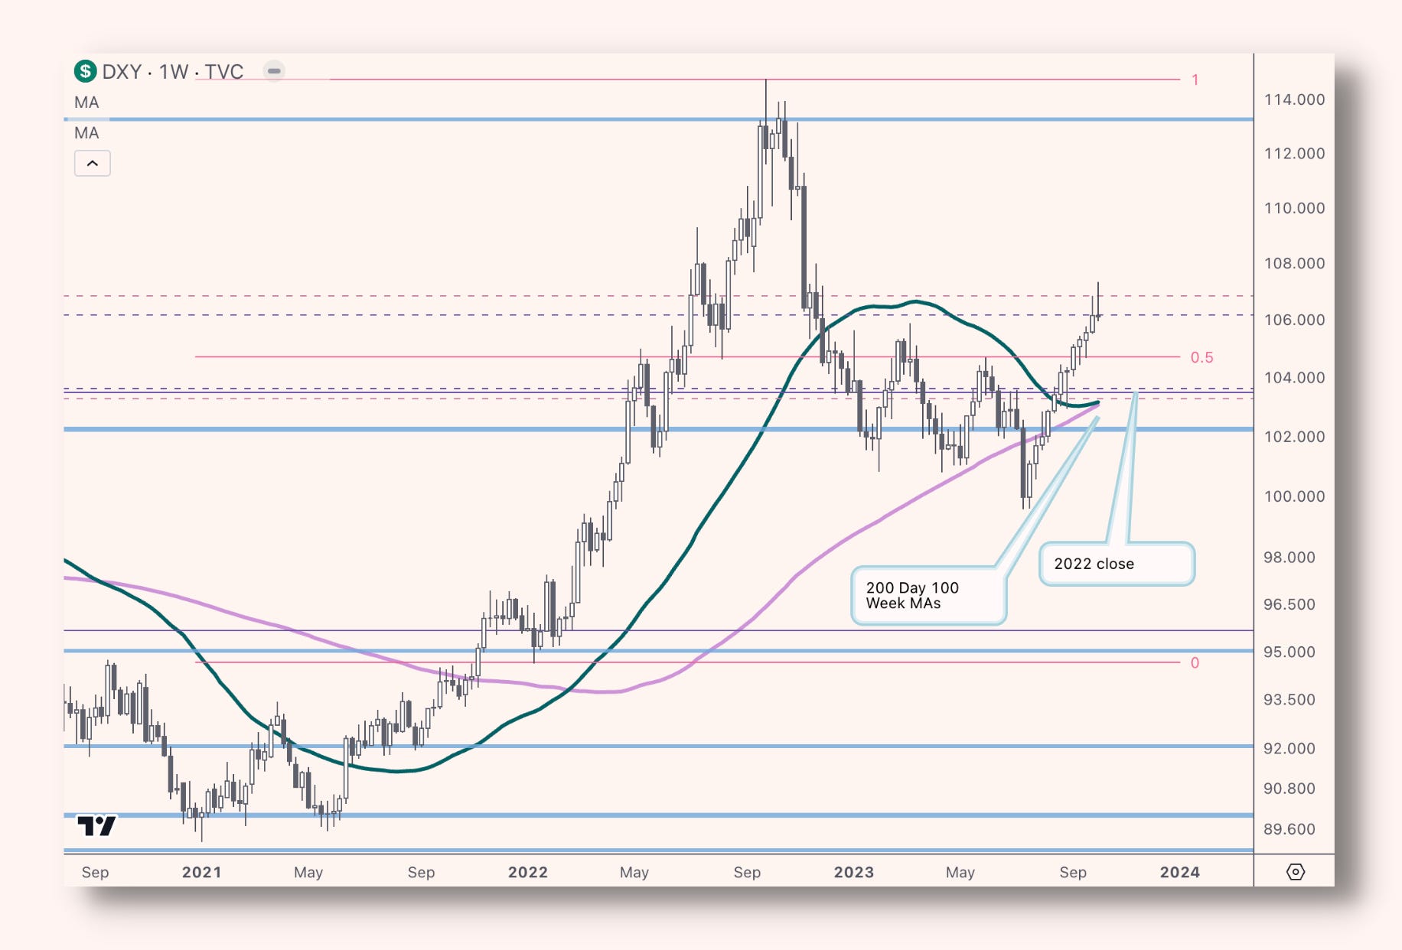The width and height of the screenshot is (1402, 950).
Task: Click the '2022 close' callout box
Action: click(x=1117, y=564)
